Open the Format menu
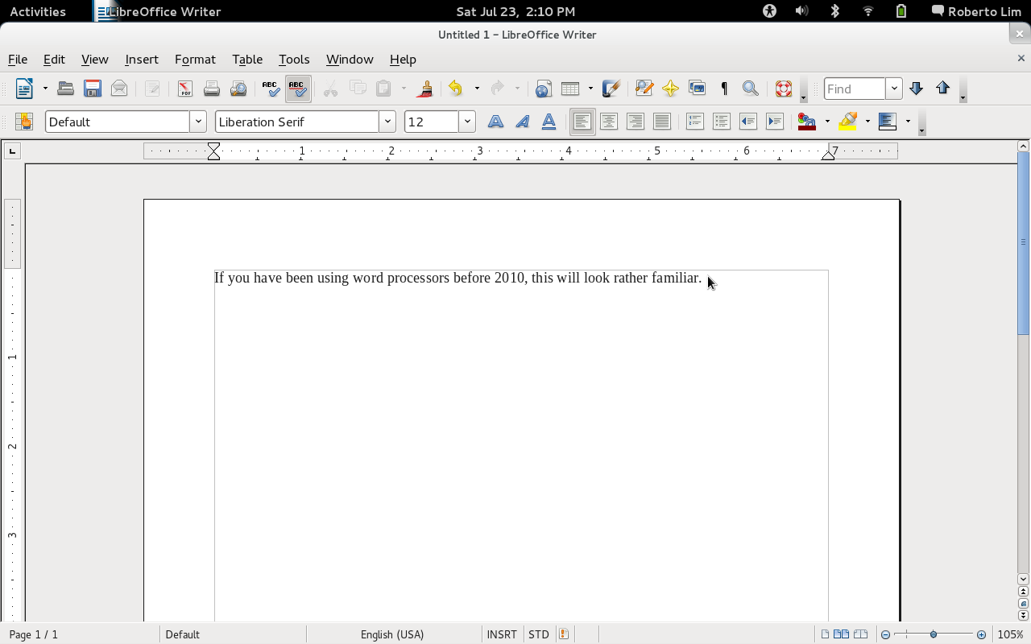 (x=195, y=60)
